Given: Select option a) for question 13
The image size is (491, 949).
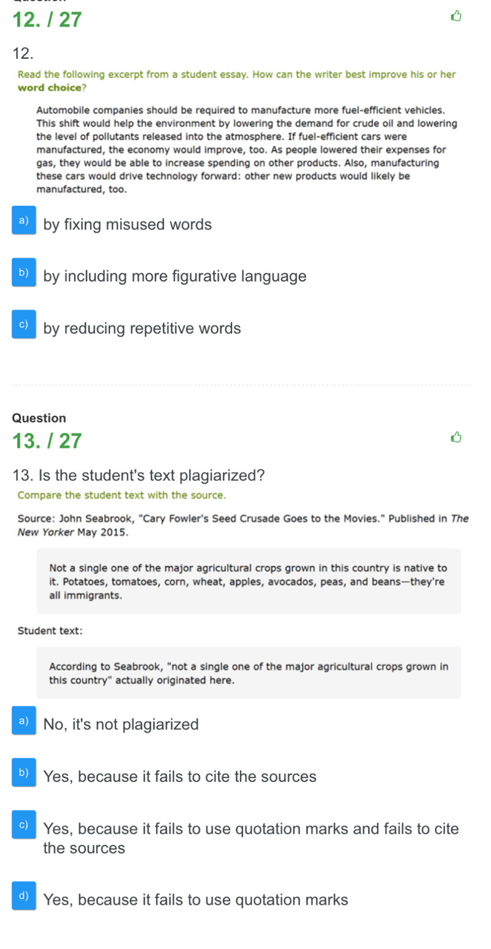Looking at the screenshot, I should click(24, 722).
